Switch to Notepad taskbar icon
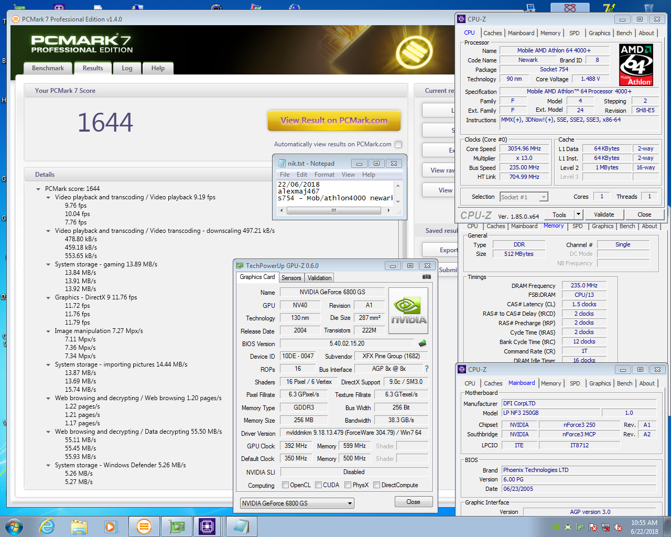The height and width of the screenshot is (537, 671). 241,526
